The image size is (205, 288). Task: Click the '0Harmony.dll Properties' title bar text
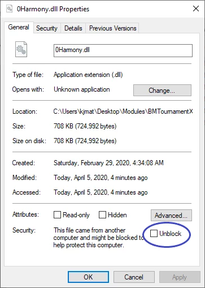point(53,9)
